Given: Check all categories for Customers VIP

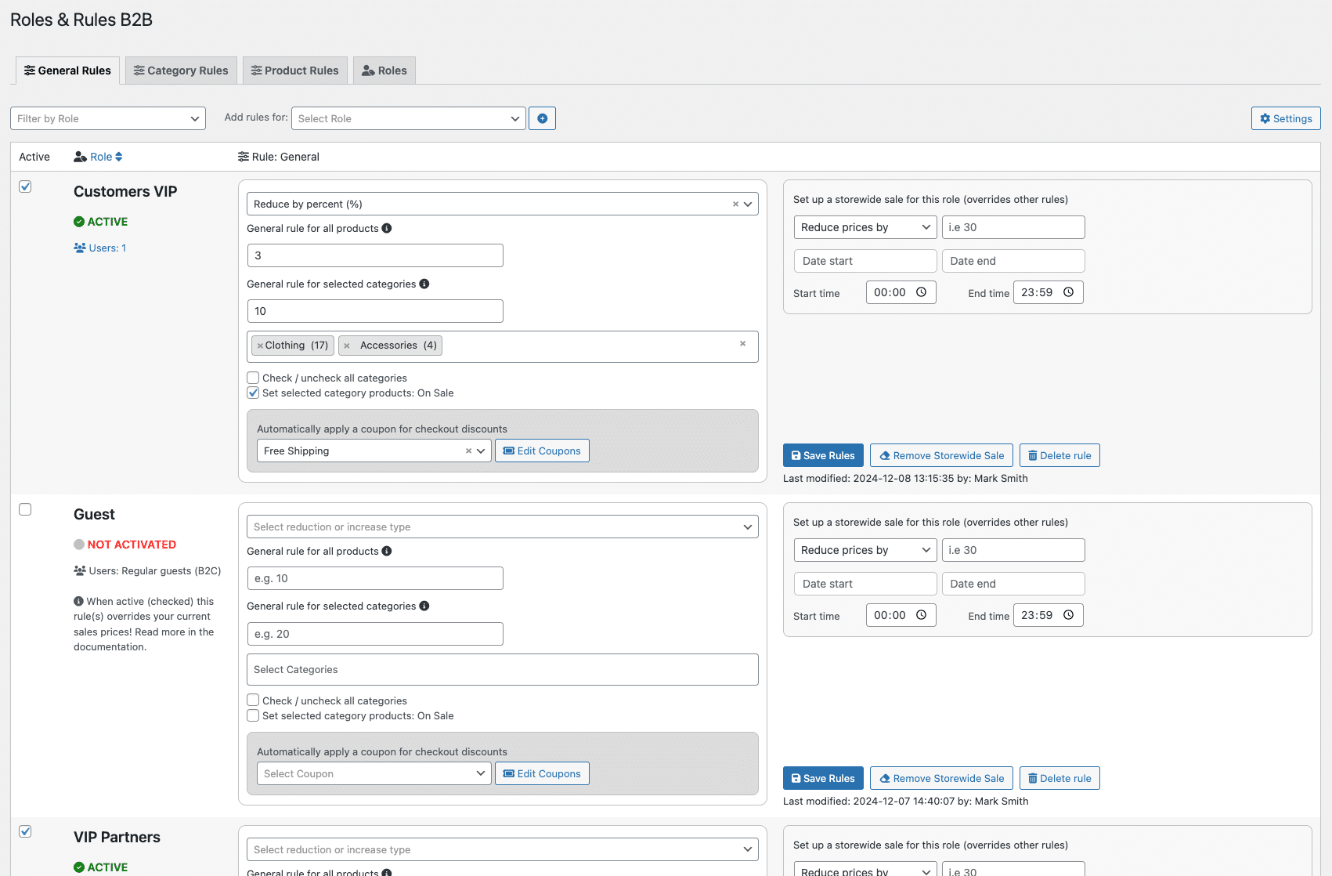Looking at the screenshot, I should (x=253, y=378).
